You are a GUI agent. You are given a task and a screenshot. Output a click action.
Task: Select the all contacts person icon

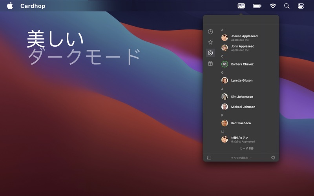click(210, 53)
